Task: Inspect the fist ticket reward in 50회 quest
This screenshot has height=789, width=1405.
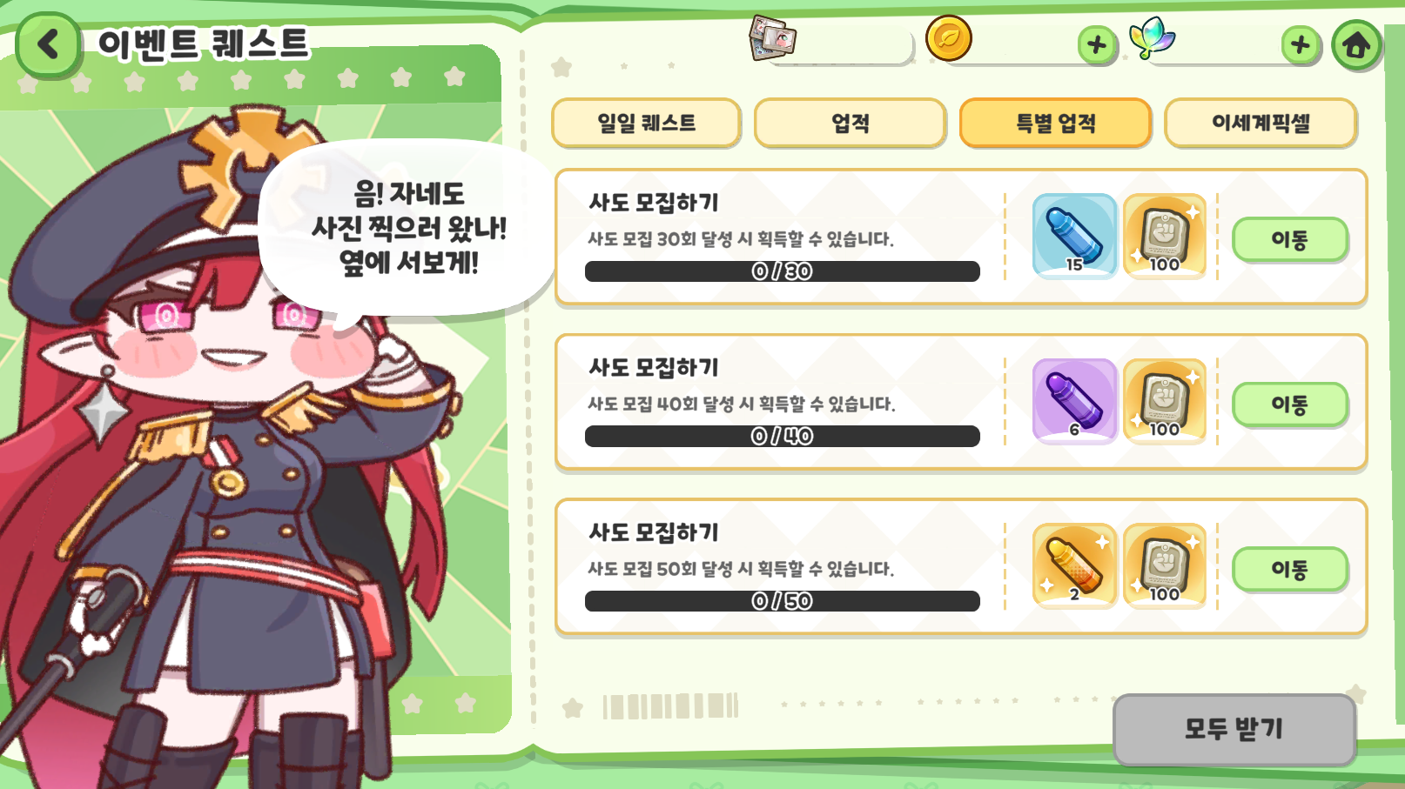Action: pos(1165,565)
